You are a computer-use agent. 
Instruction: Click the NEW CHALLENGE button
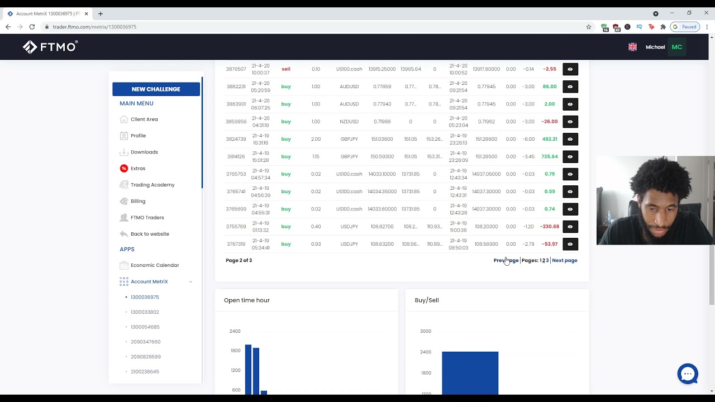(156, 89)
